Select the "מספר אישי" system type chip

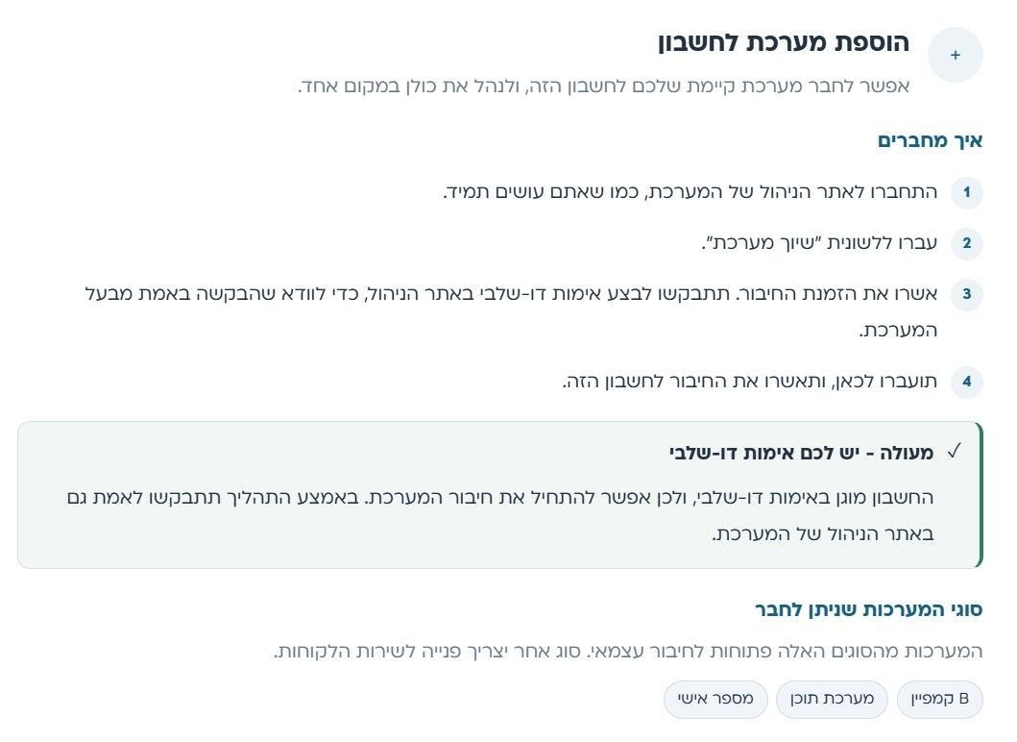pos(715,699)
